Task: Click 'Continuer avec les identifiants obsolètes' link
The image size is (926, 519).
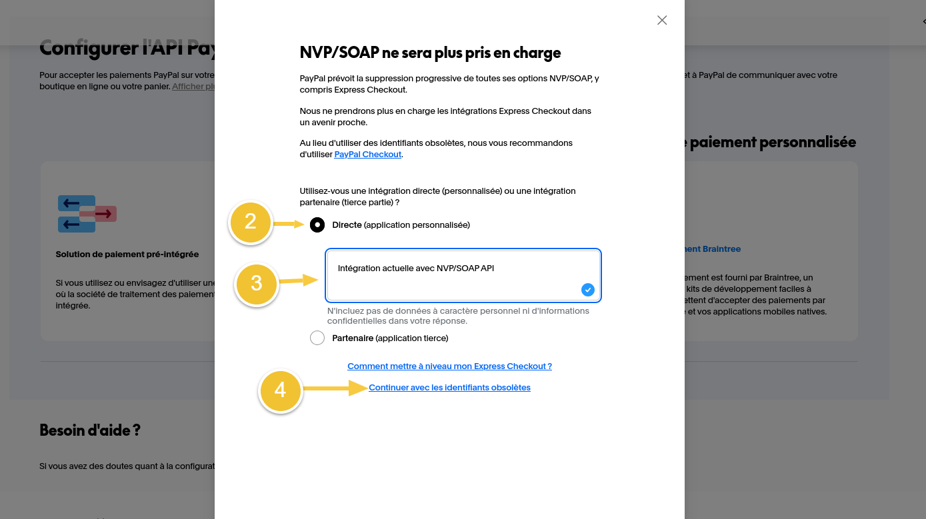Action: pos(449,387)
